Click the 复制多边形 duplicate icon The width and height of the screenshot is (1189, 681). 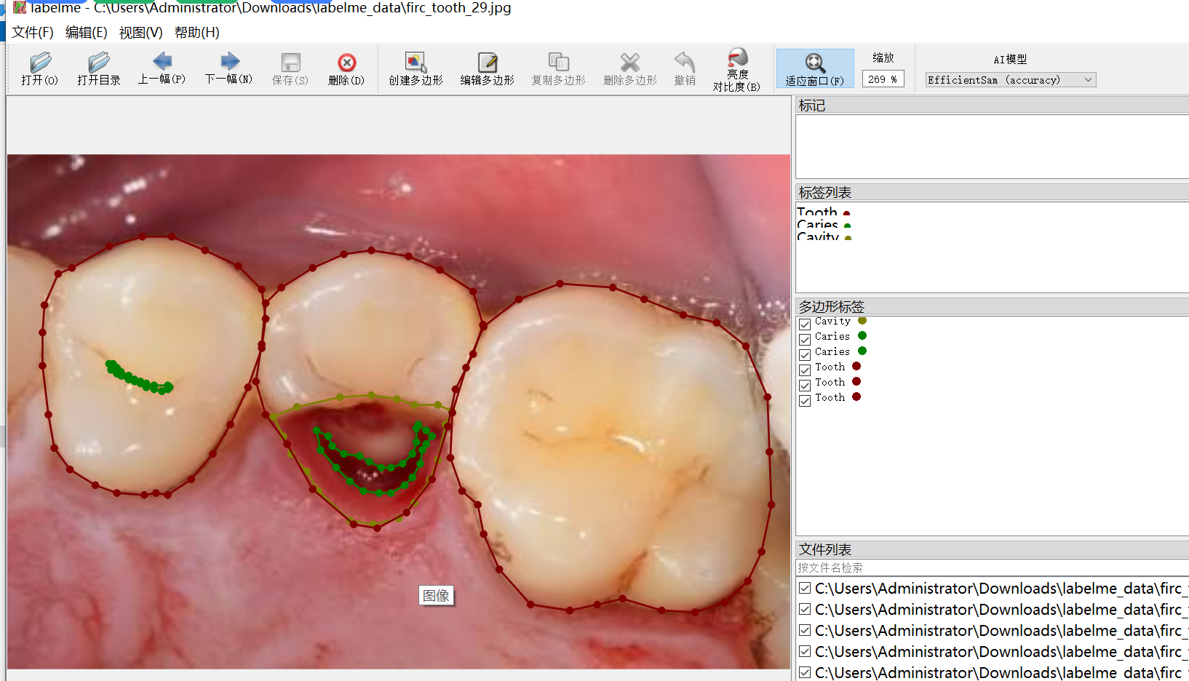tap(558, 62)
